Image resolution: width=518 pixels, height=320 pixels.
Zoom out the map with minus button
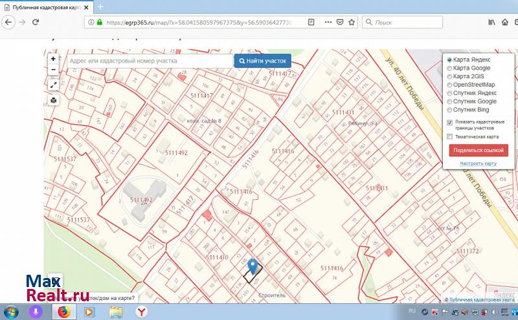[54, 69]
